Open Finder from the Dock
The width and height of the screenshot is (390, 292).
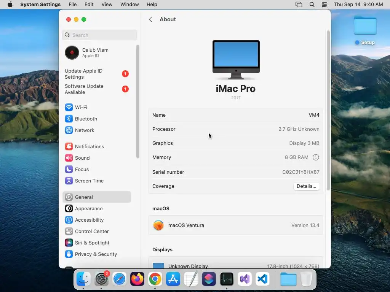pos(83,279)
